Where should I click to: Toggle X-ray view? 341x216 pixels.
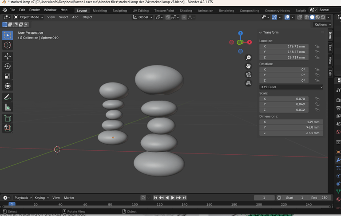click(300, 17)
